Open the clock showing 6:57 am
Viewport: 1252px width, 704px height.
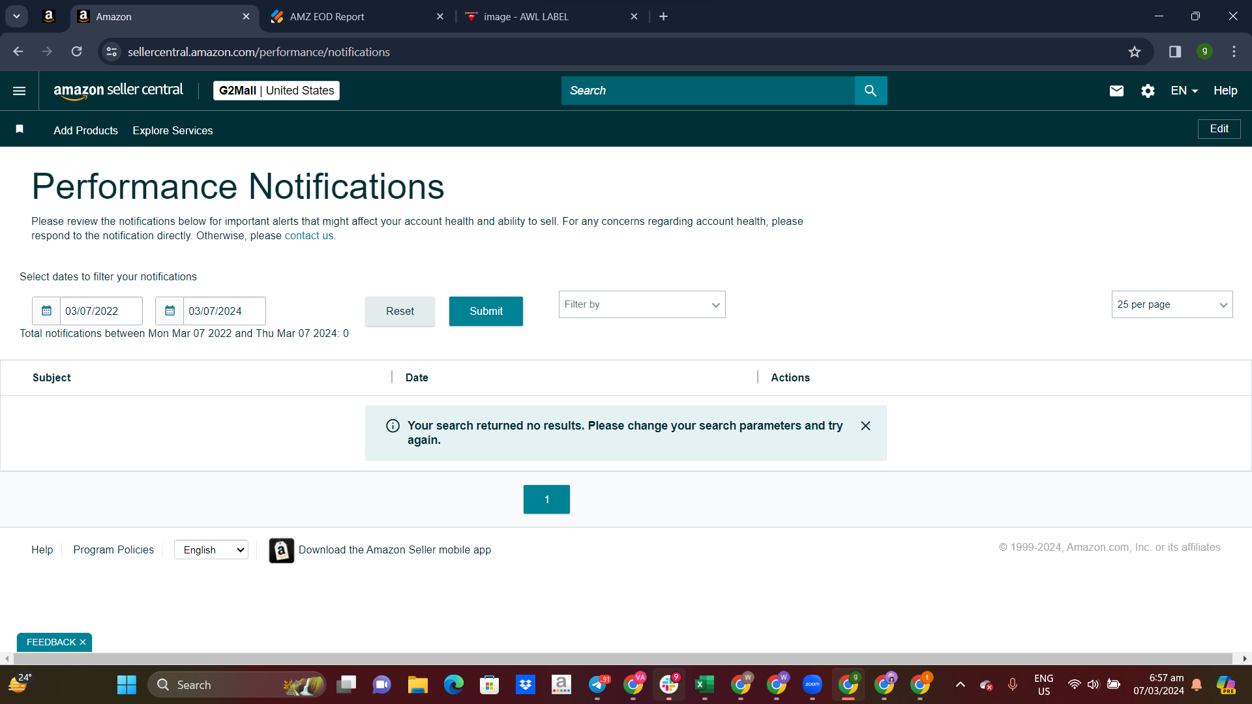click(1158, 684)
